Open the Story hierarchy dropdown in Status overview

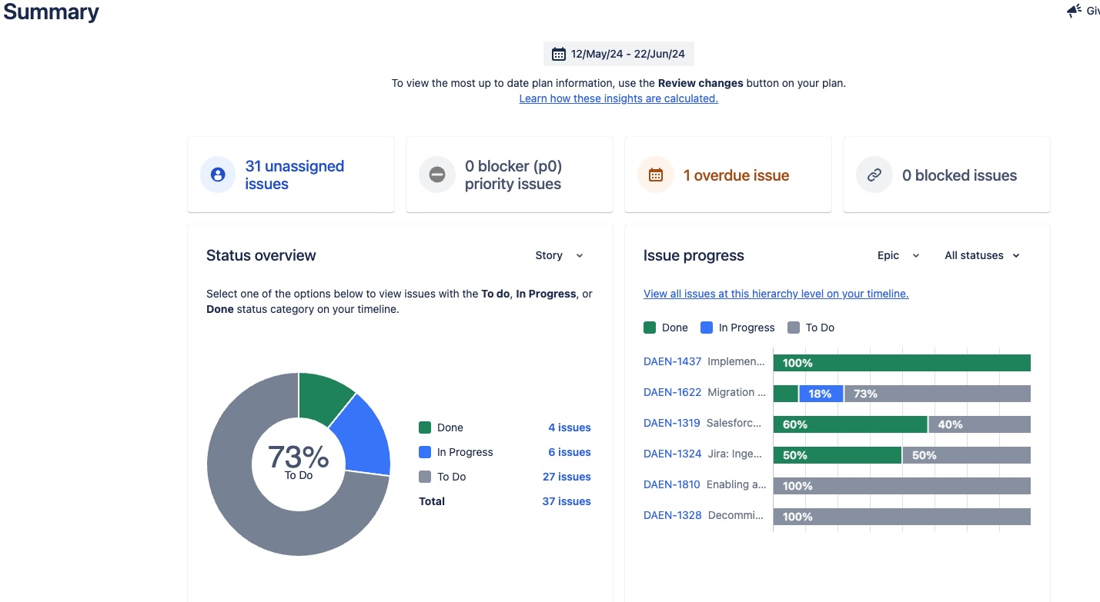(x=560, y=254)
